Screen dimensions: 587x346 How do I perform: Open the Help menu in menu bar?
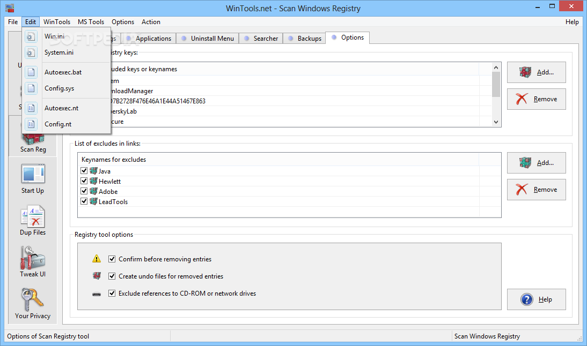pos(572,21)
